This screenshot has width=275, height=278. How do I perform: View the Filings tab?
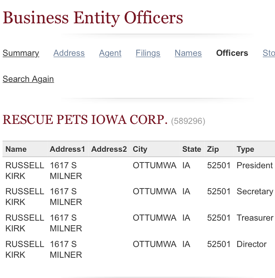tap(148, 53)
